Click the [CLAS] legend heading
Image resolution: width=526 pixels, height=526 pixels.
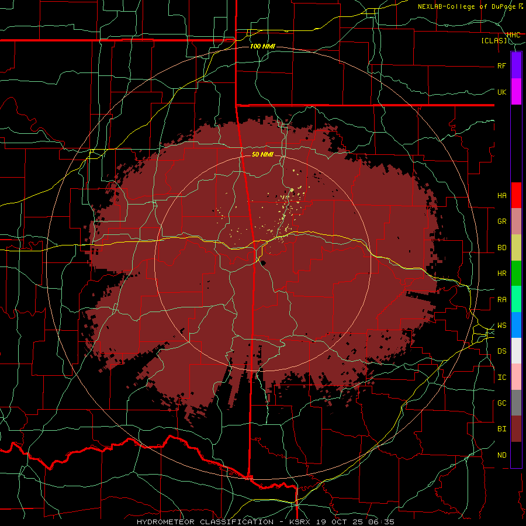tap(494, 41)
